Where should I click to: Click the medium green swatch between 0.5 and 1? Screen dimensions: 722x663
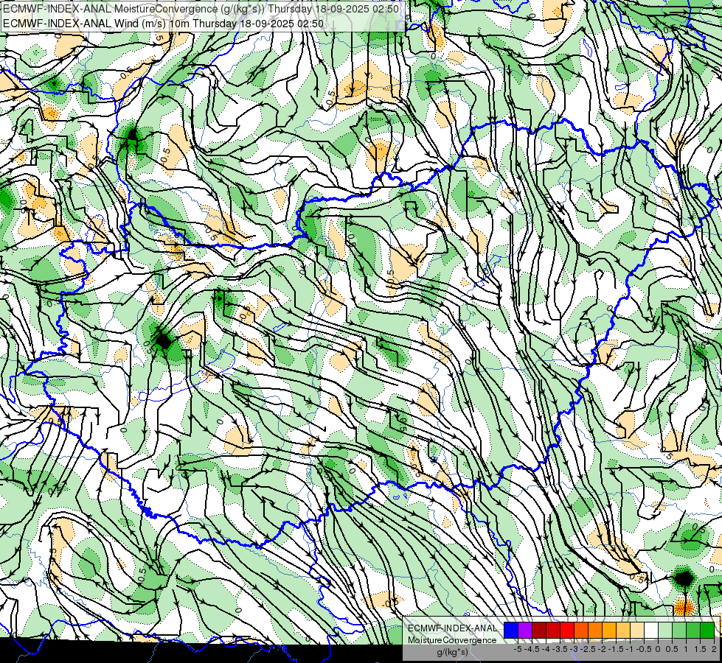(x=678, y=631)
